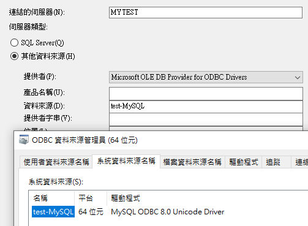
Task: Switch to the 系統資料來源名稱 tab
Action: 126,161
